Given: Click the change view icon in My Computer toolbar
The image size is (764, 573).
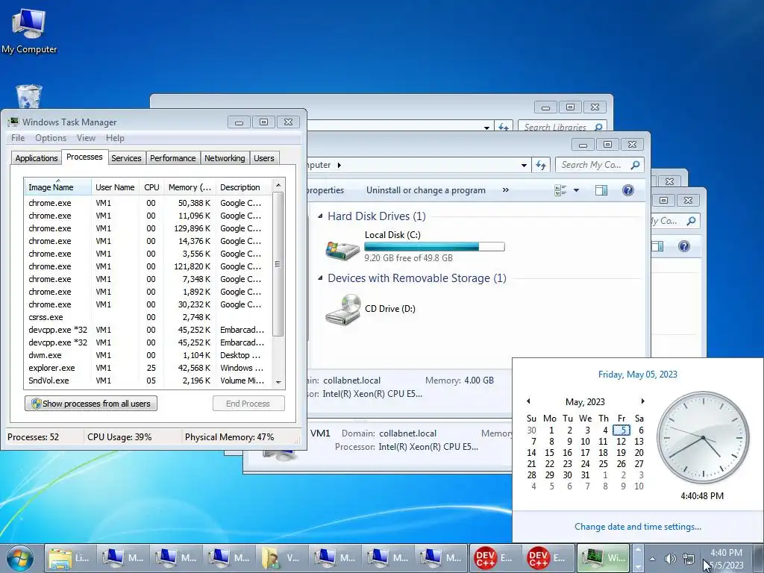Looking at the screenshot, I should 560,190.
